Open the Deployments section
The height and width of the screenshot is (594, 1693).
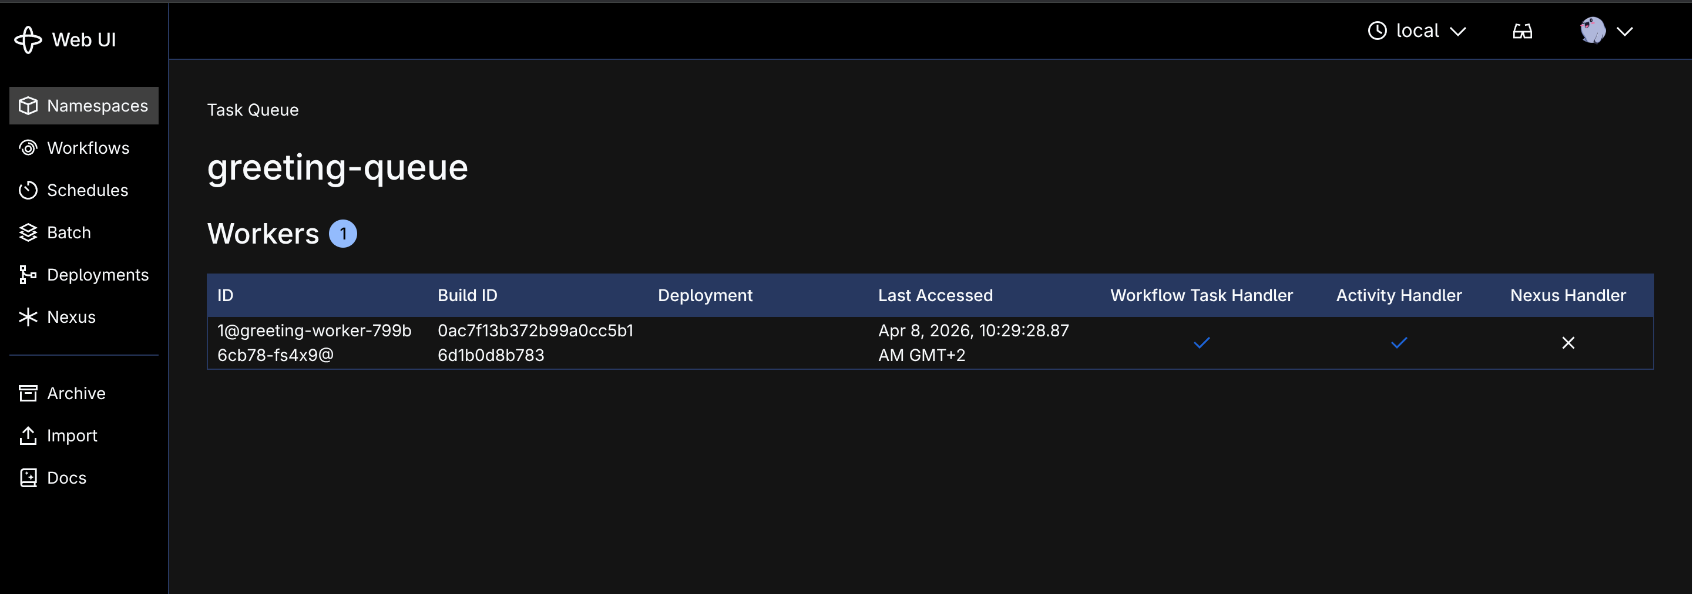(28, 274)
